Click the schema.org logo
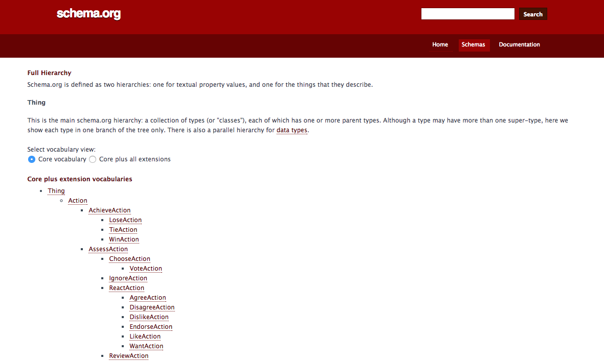This screenshot has height=361, width=604. [x=88, y=13]
